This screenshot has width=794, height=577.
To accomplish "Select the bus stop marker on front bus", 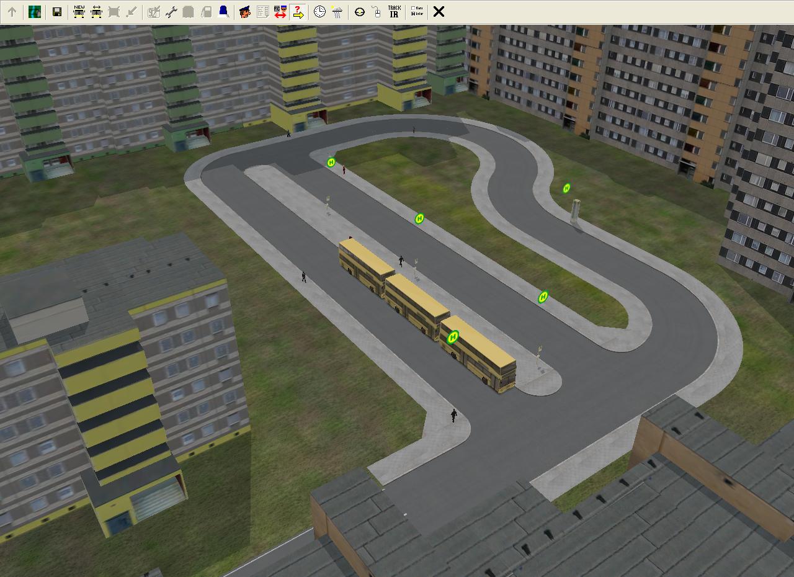I will (453, 337).
